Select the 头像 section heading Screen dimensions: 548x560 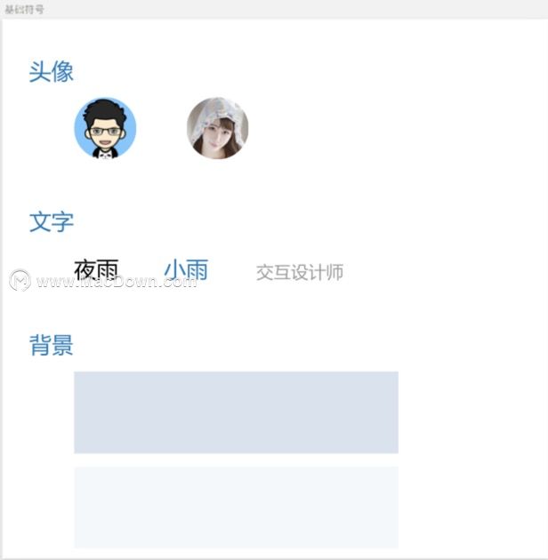pyautogui.click(x=52, y=72)
